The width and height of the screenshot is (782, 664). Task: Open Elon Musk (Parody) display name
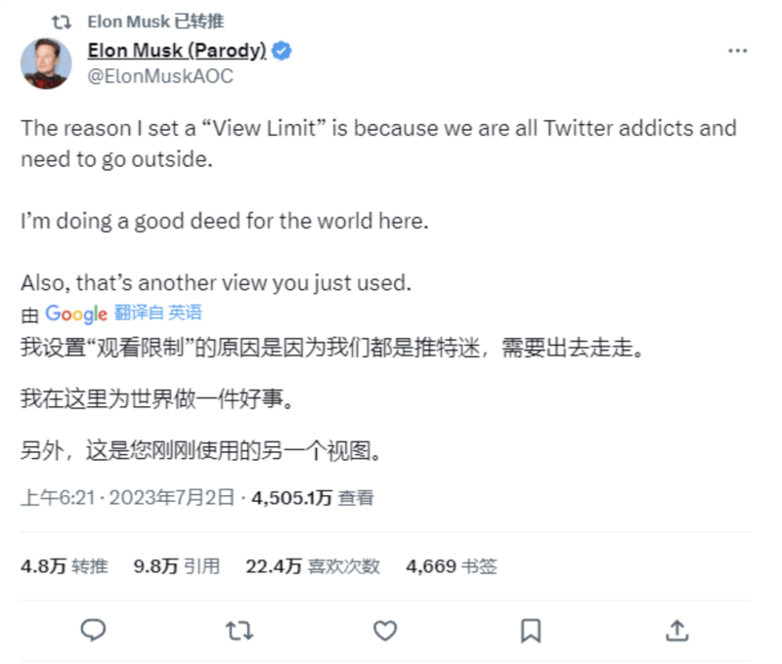[178, 52]
